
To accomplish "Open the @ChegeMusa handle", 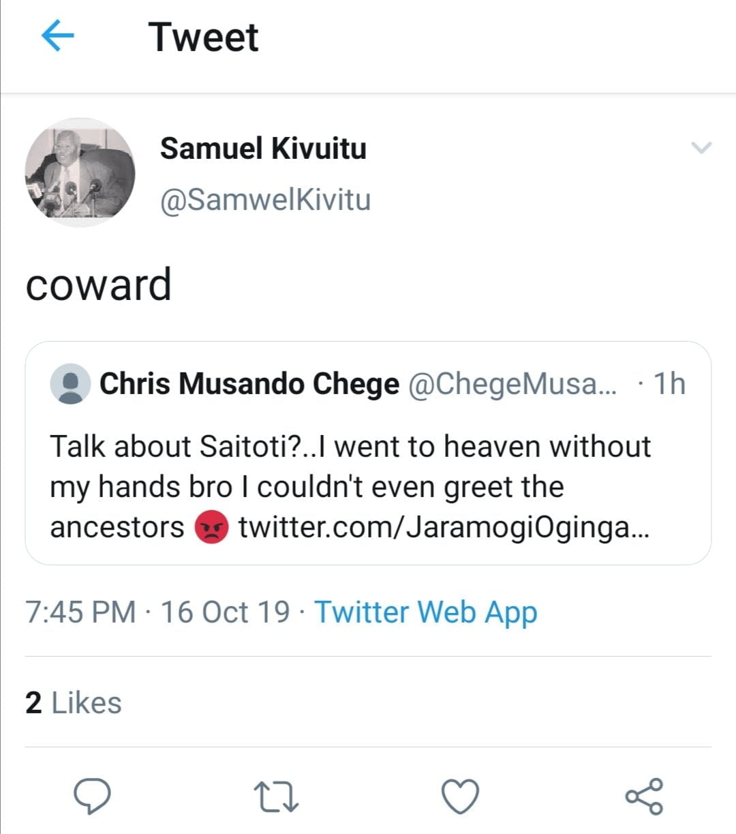I will (x=511, y=384).
